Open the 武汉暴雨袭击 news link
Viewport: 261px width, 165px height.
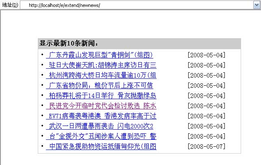click(100, 126)
